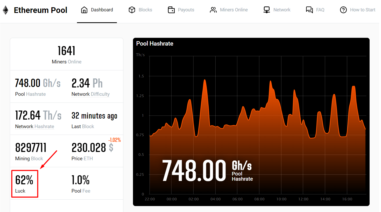Click the 32 minutes ago text
This screenshot has width=381, height=212.
(94, 116)
